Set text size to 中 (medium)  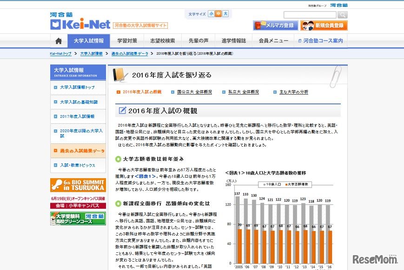pos(219,14)
